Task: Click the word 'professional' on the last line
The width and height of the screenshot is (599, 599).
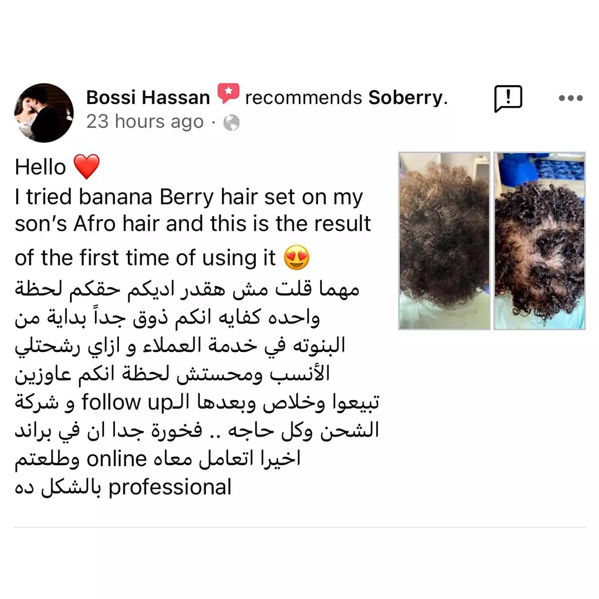Action: tap(170, 488)
